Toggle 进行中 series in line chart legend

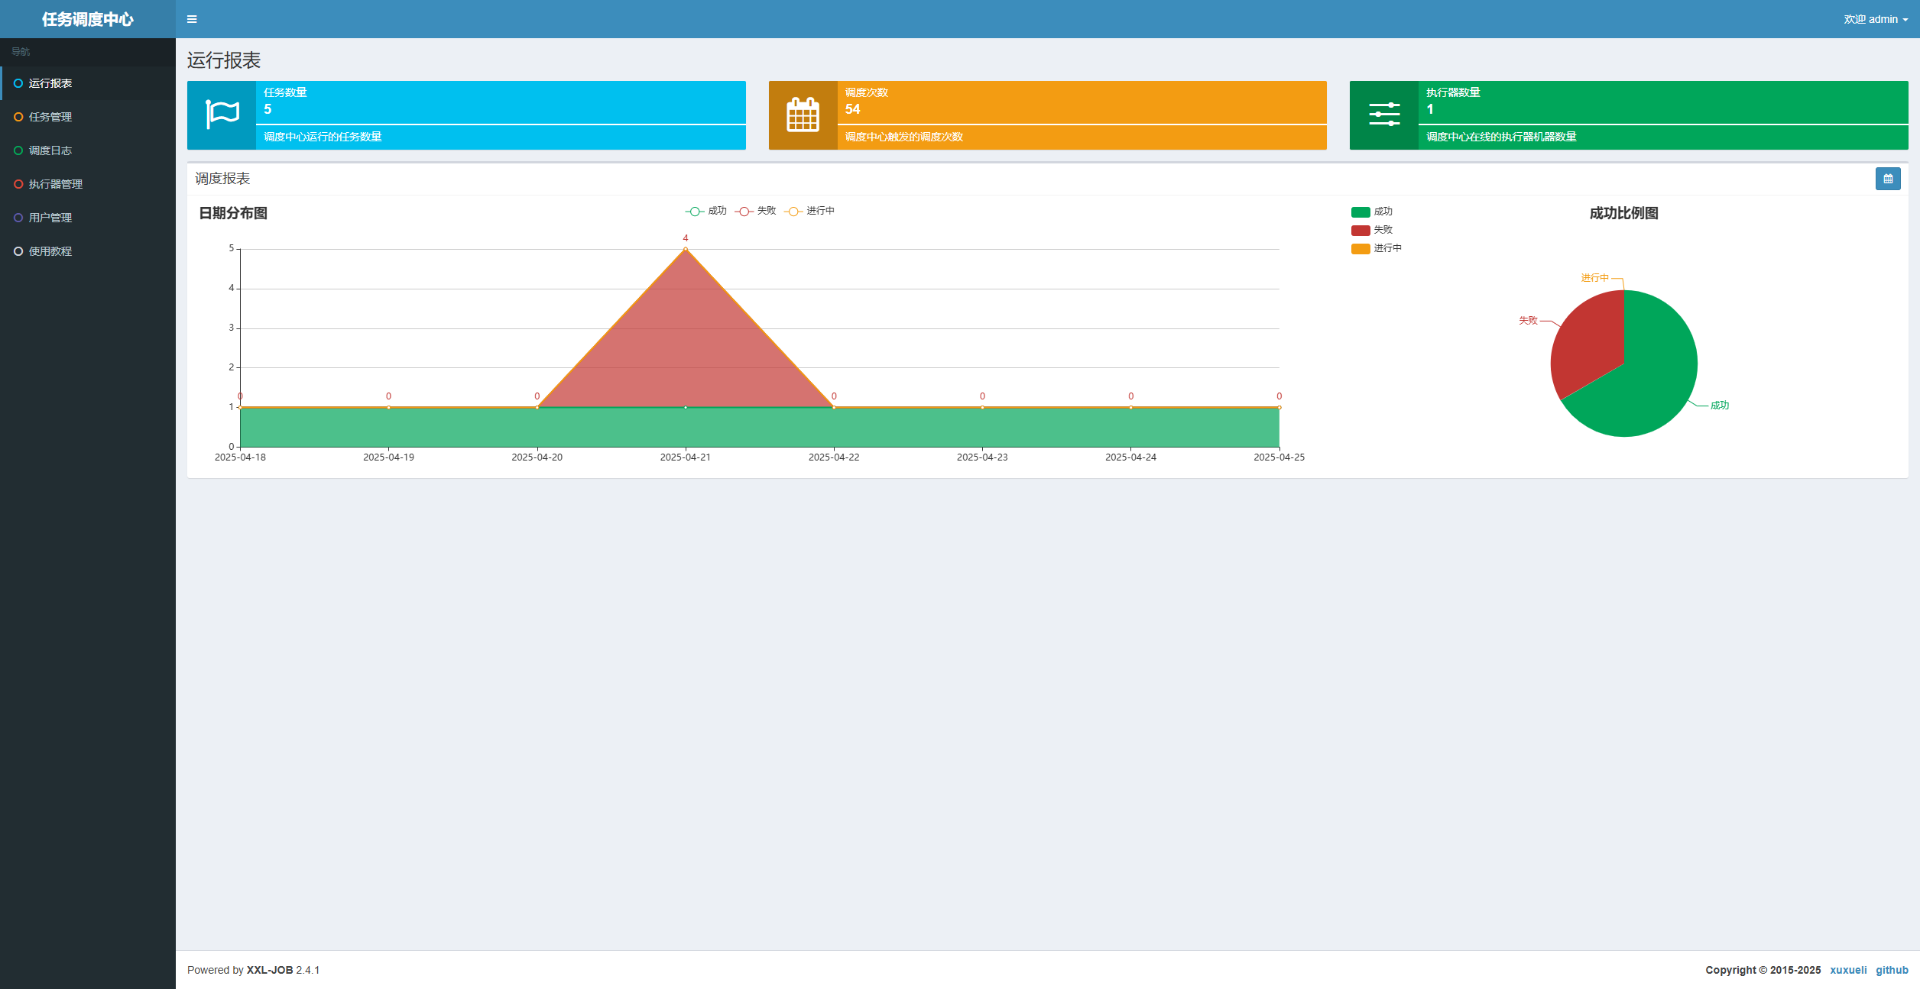click(809, 211)
